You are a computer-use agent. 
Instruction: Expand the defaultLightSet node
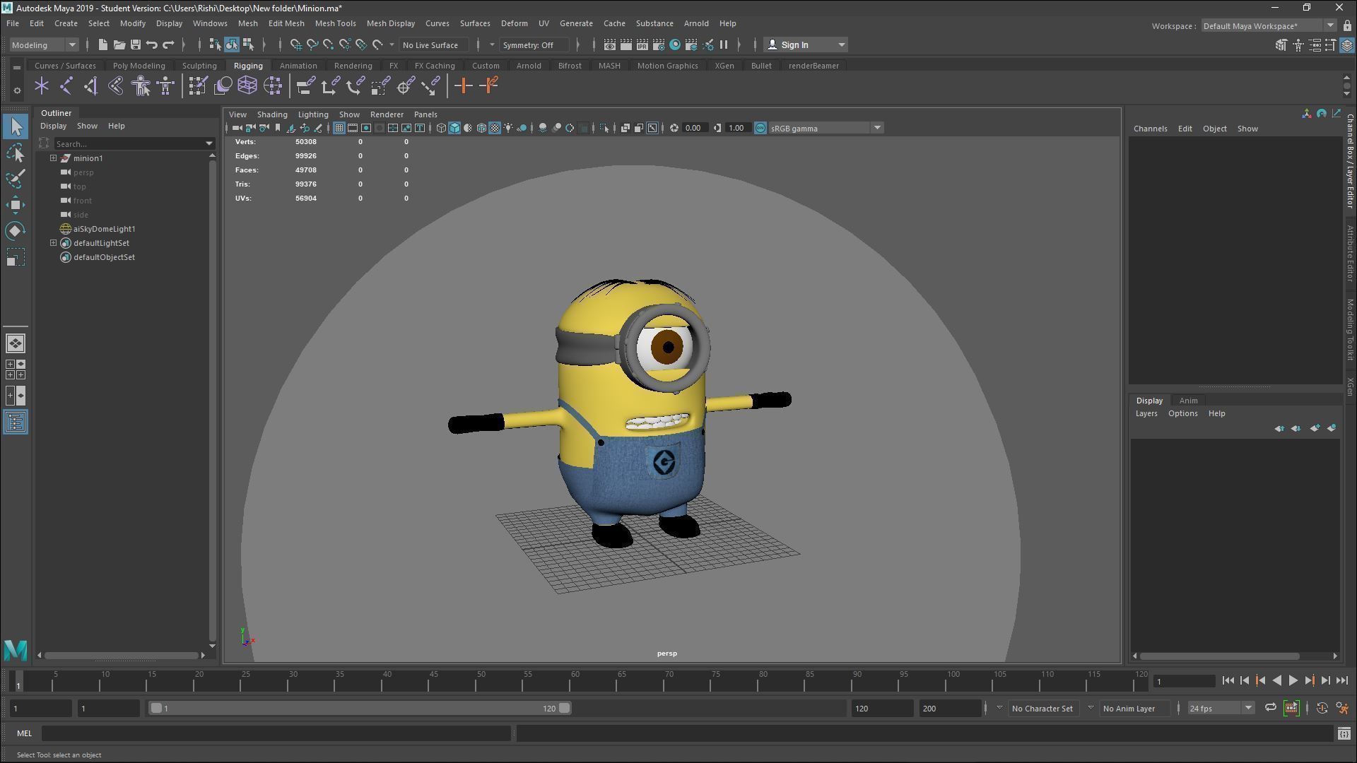[x=53, y=243]
